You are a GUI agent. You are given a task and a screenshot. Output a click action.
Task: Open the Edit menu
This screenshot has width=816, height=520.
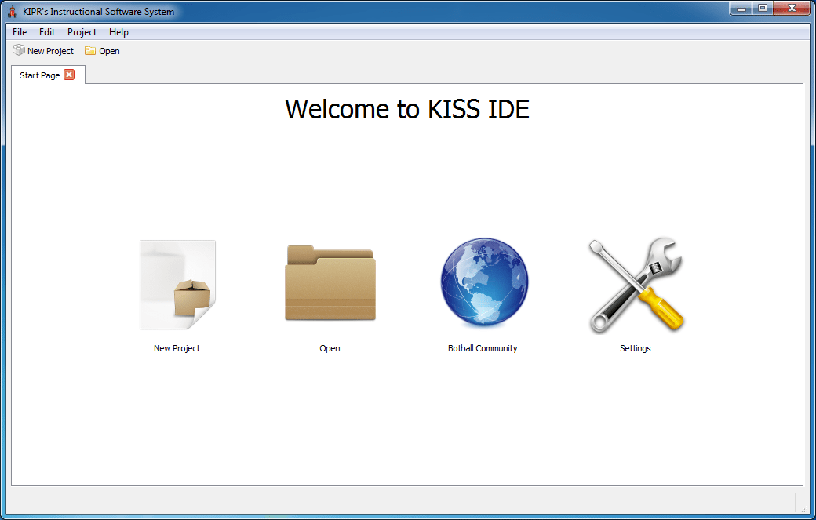point(47,31)
